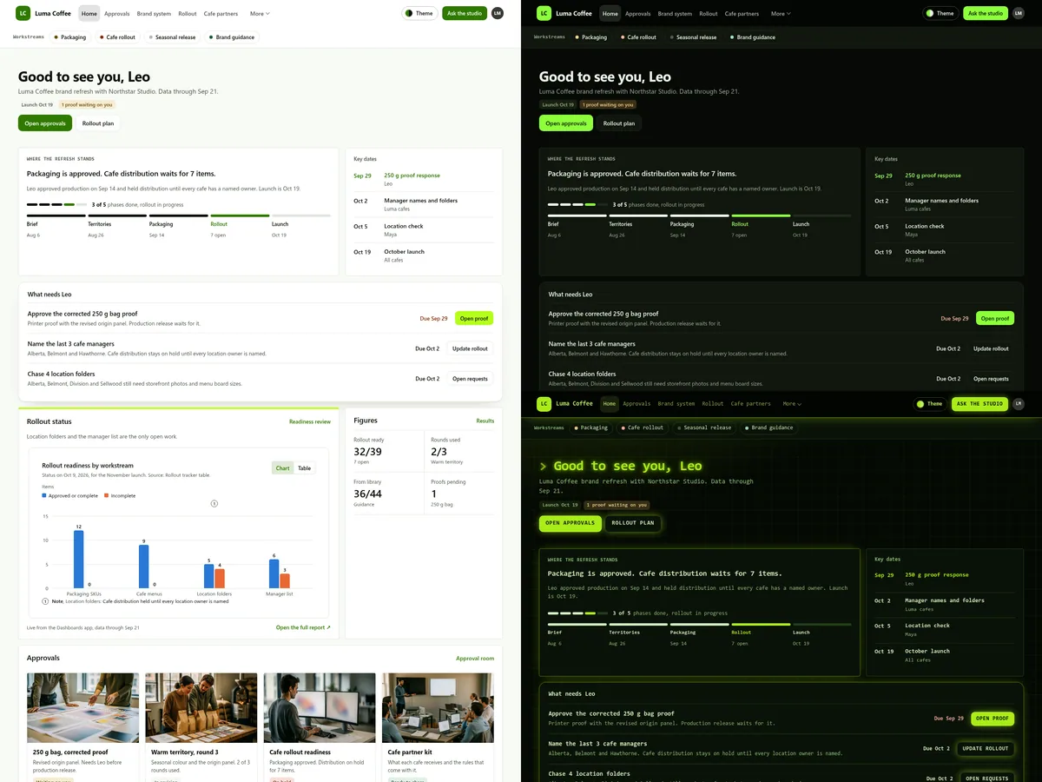Open the Approval room link
This screenshot has height=782, width=1042.
475,659
